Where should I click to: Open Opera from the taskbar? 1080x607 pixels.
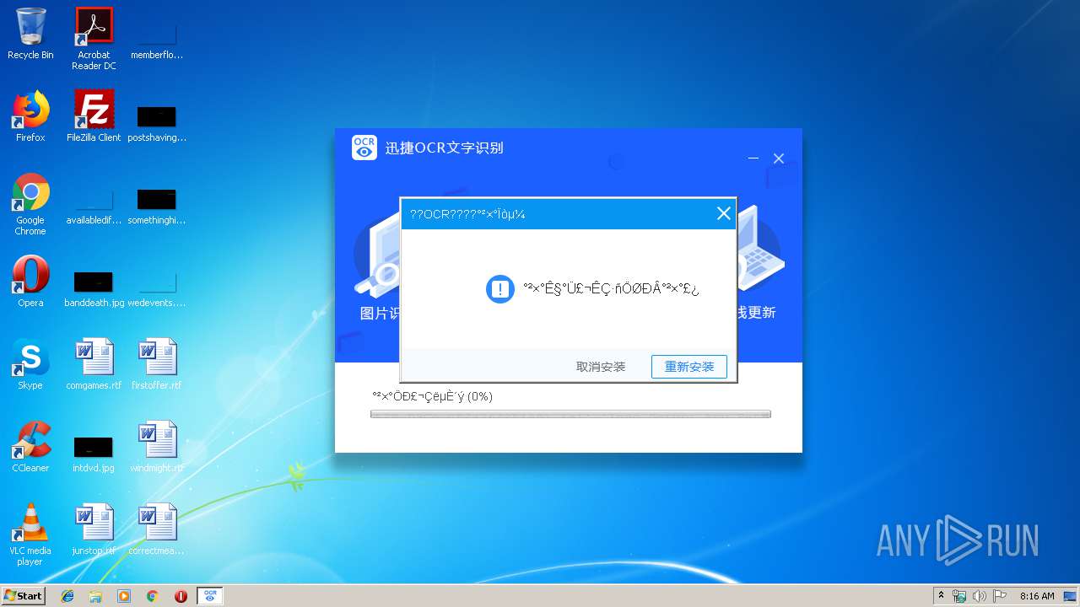tap(181, 596)
